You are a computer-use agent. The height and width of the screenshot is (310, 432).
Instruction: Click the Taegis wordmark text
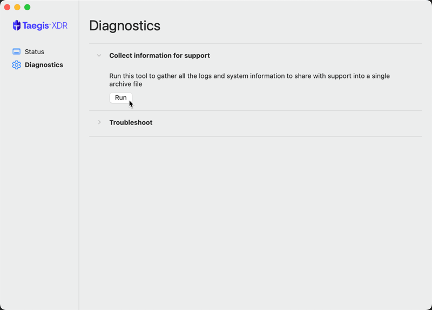pos(36,25)
